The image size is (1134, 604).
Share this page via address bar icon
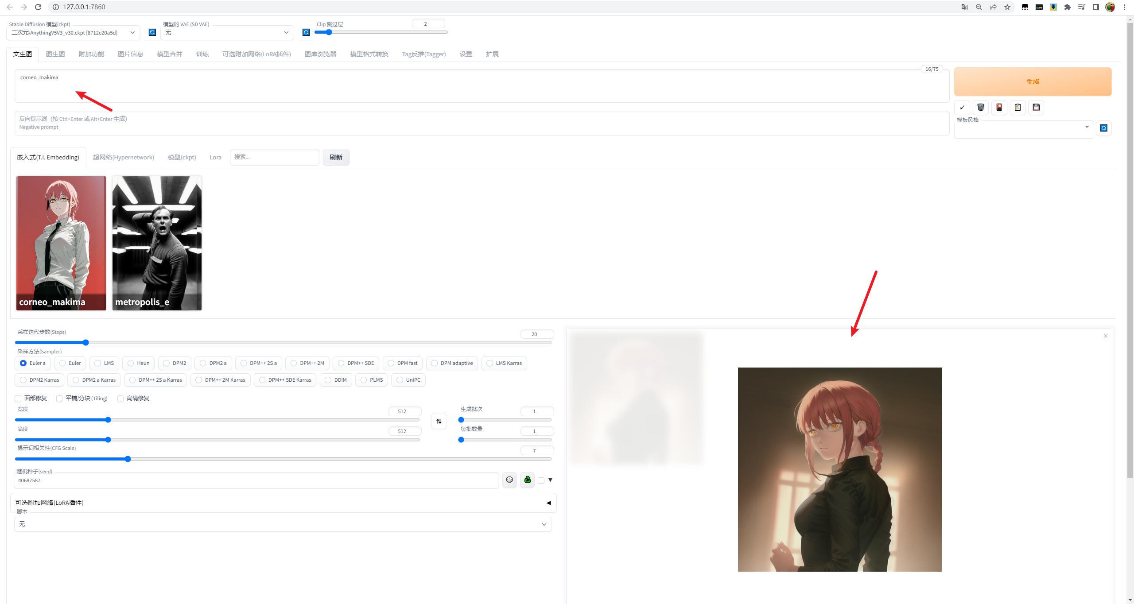(x=993, y=7)
